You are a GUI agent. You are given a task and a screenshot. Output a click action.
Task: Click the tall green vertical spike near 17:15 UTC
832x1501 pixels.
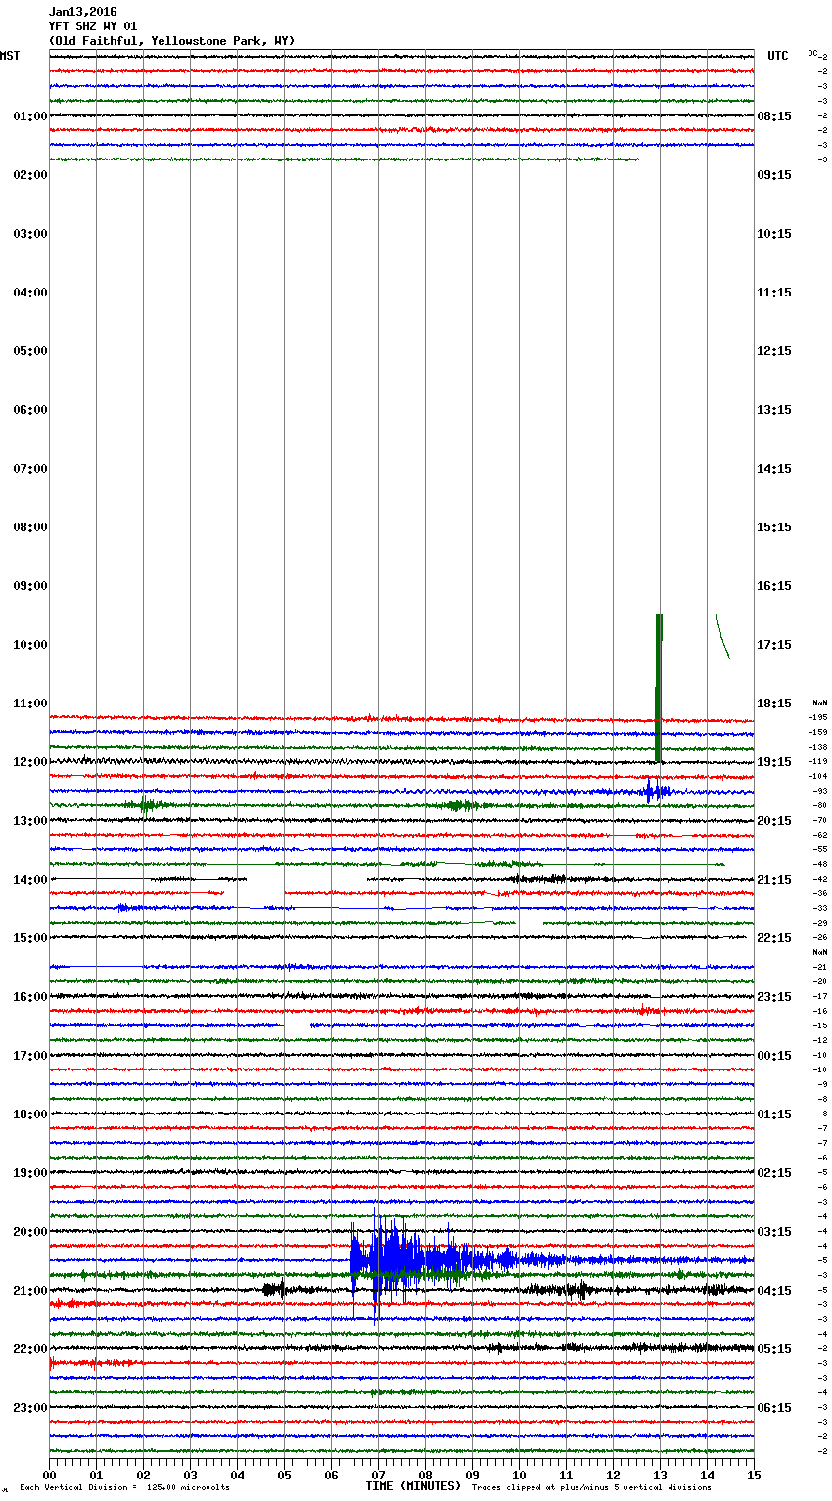click(x=659, y=688)
